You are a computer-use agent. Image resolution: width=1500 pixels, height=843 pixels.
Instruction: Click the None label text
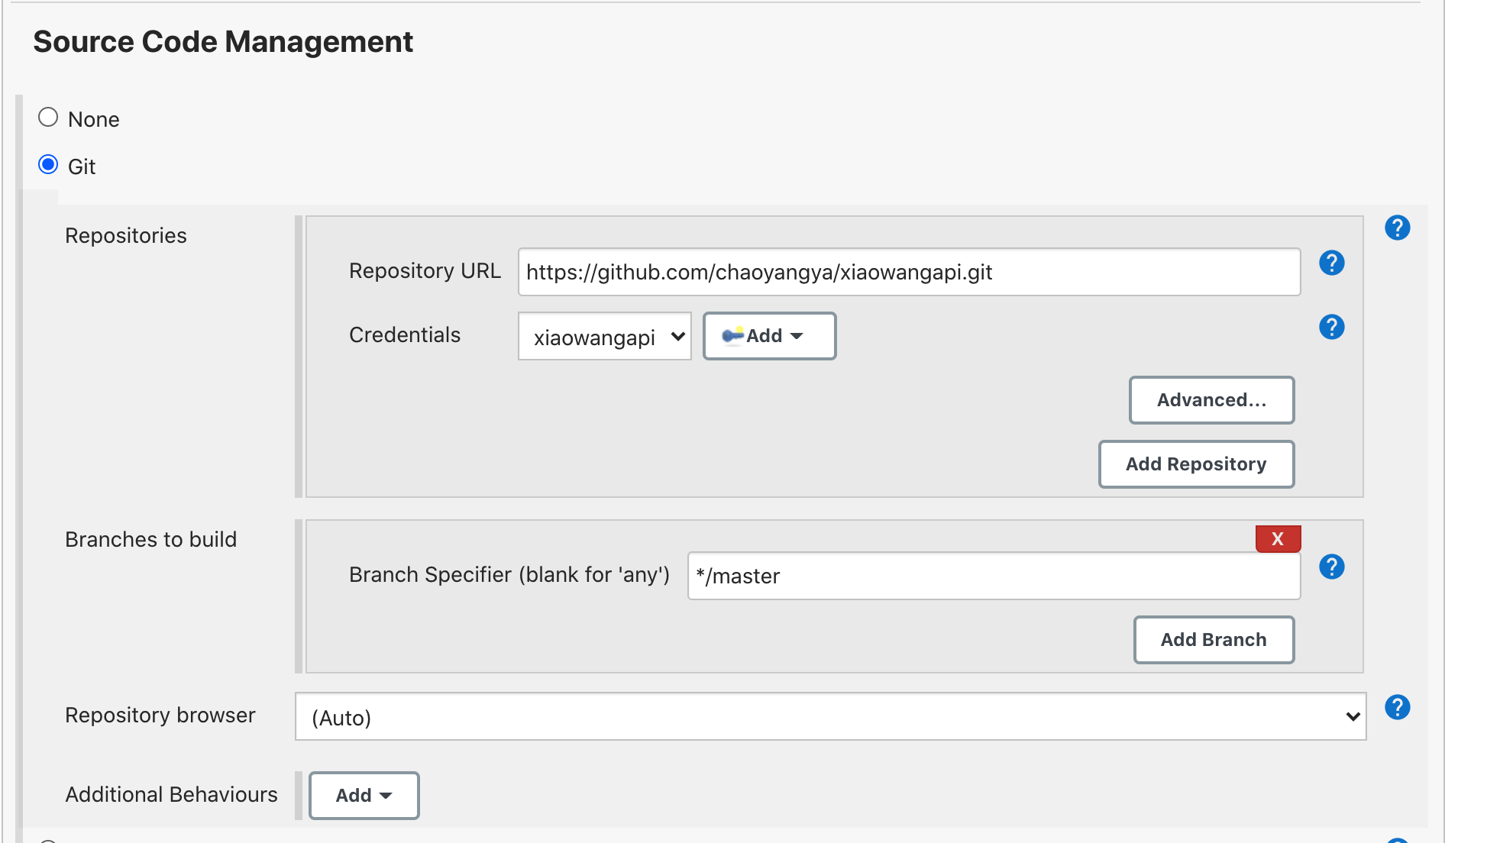coord(93,120)
